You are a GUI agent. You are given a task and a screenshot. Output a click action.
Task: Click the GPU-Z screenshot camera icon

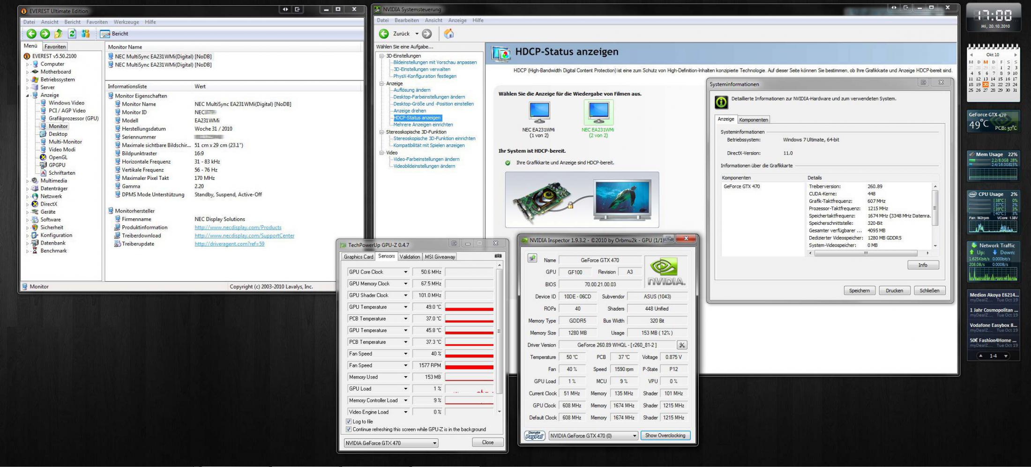(x=498, y=256)
